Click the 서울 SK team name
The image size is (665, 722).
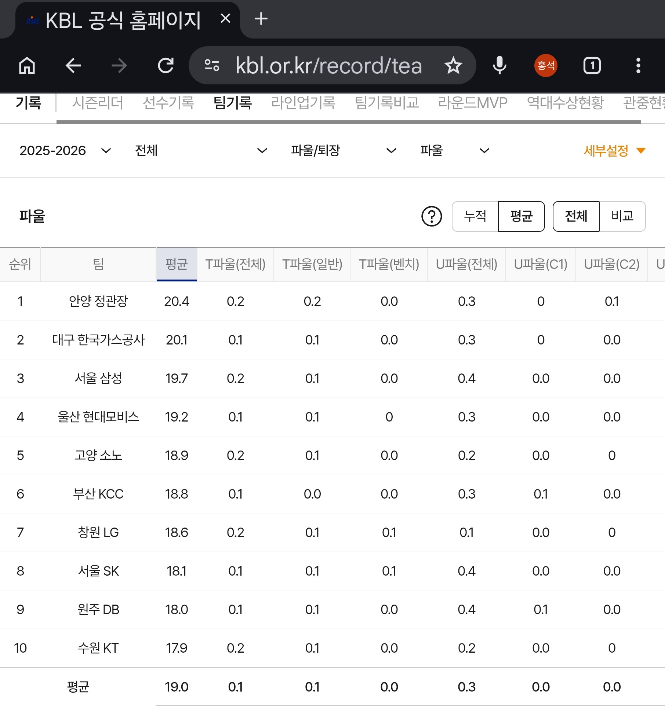(x=98, y=571)
